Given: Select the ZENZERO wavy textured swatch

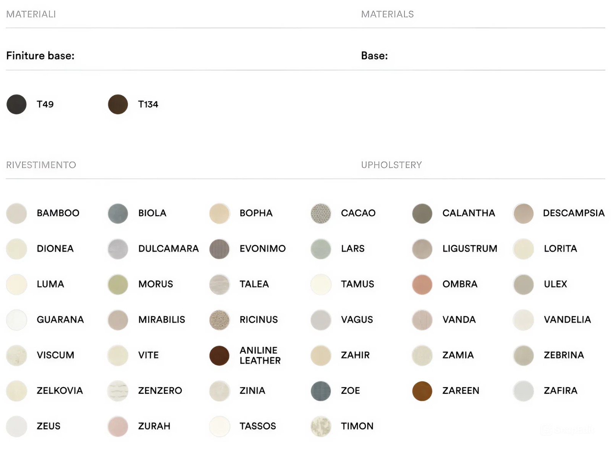Looking at the screenshot, I should click(118, 391).
